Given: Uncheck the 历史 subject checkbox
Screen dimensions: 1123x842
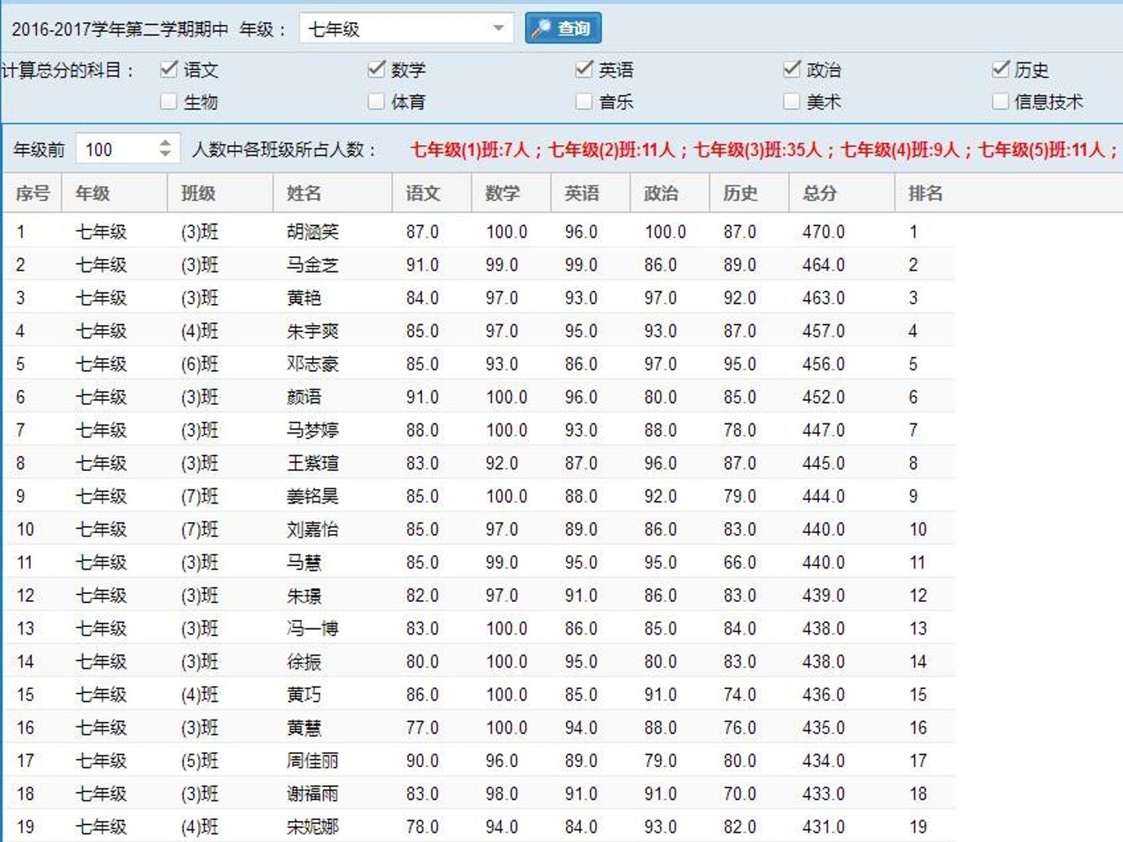Looking at the screenshot, I should (x=1001, y=69).
